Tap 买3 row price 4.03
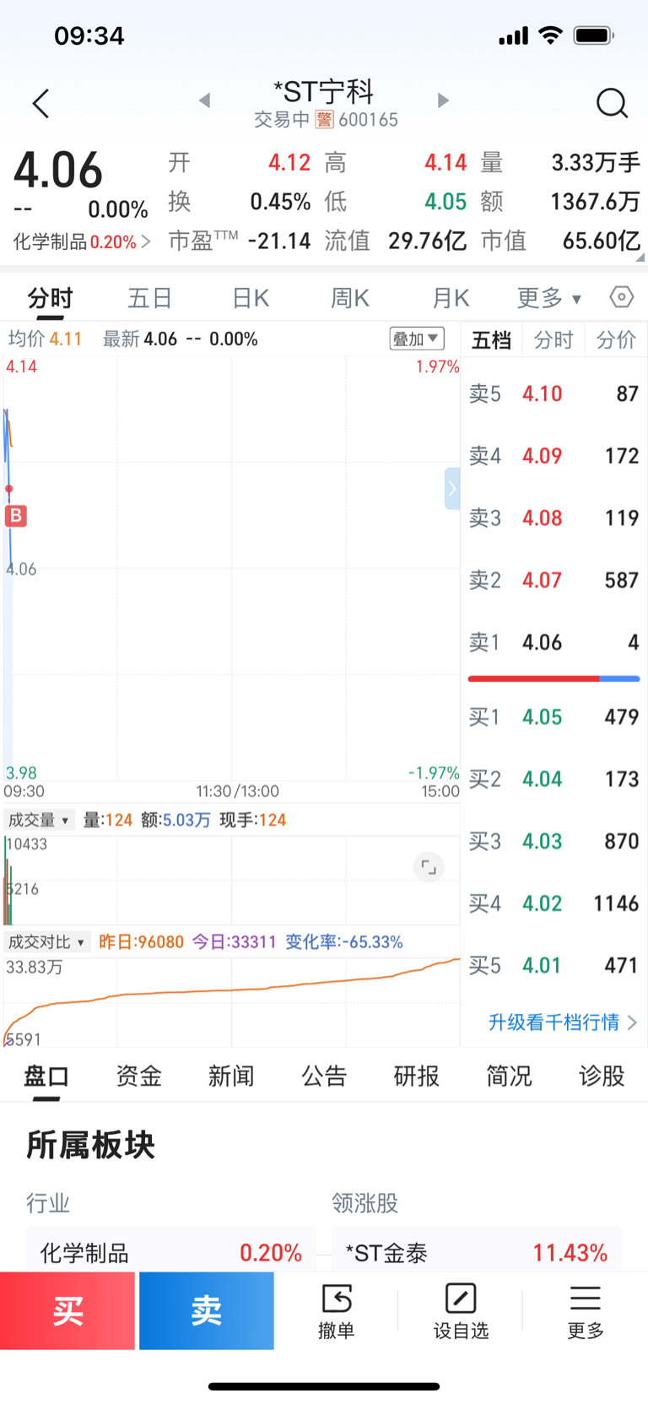Screen dimensions: 648x1404 coord(542,841)
